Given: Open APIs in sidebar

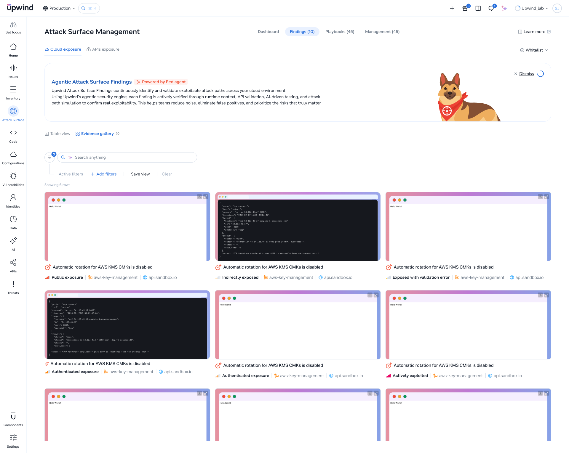Looking at the screenshot, I should point(13,266).
